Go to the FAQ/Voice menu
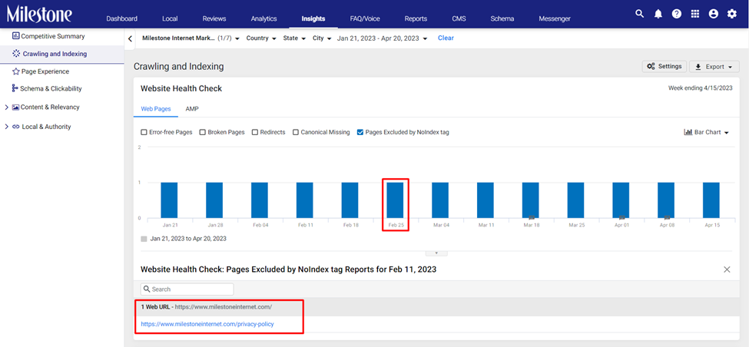 [x=364, y=18]
